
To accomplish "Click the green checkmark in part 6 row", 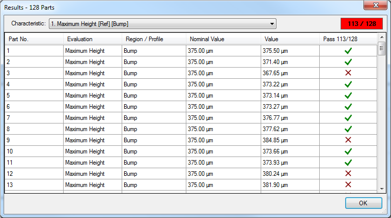I will [348, 107].
